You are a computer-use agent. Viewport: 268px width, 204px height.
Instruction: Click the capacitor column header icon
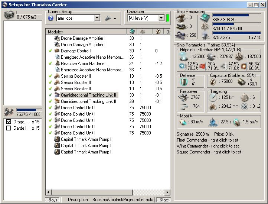tap(158, 32)
